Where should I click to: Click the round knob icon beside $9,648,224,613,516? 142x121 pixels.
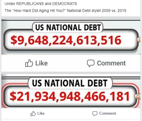pos(139,40)
